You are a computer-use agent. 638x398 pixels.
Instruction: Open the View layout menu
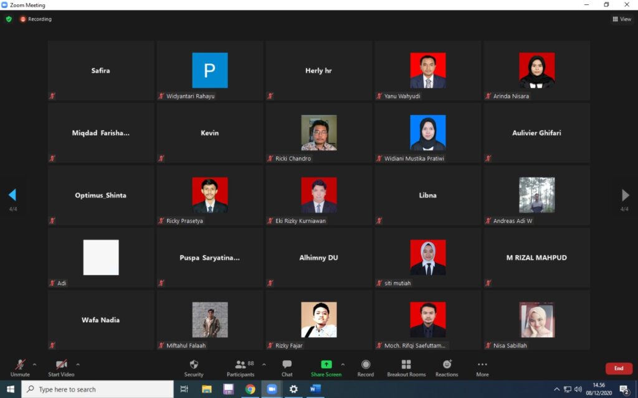click(622, 19)
